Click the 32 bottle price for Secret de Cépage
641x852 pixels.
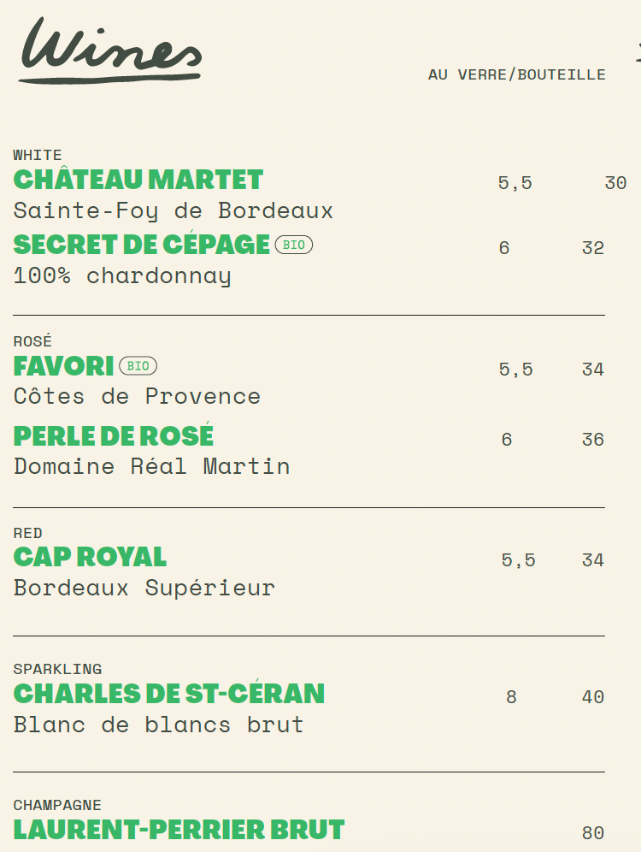[x=592, y=248]
